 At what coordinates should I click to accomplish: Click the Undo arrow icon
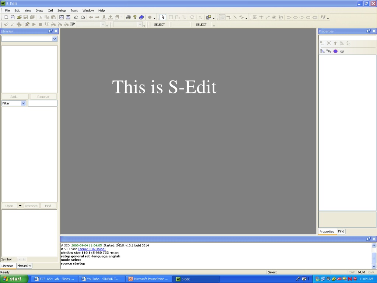tap(76, 17)
